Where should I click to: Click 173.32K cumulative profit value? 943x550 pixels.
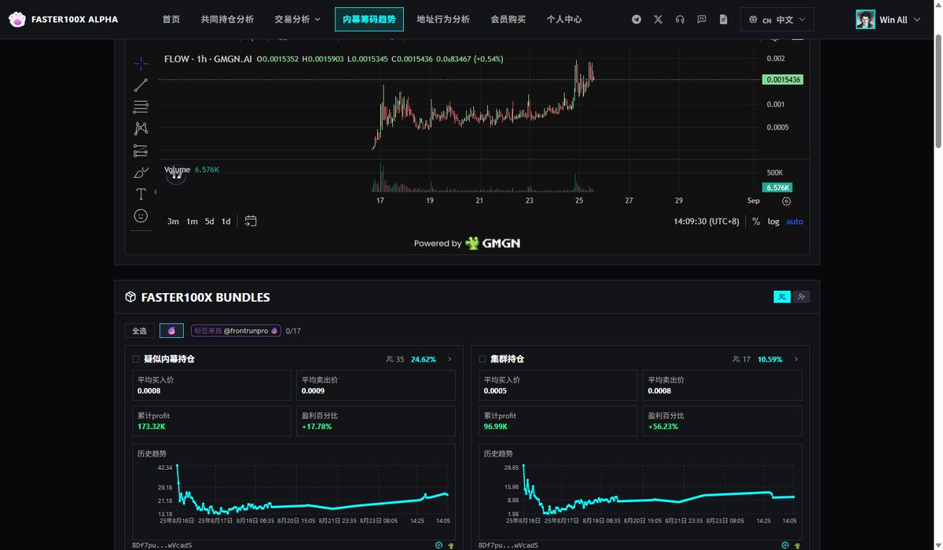[x=152, y=426]
